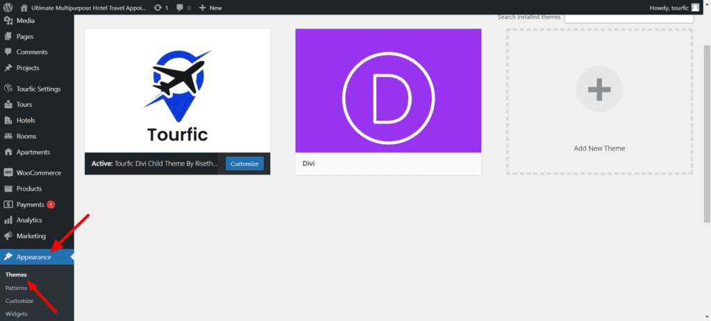Click the Payments dollar icon
This screenshot has width=711, height=321.
[8, 205]
